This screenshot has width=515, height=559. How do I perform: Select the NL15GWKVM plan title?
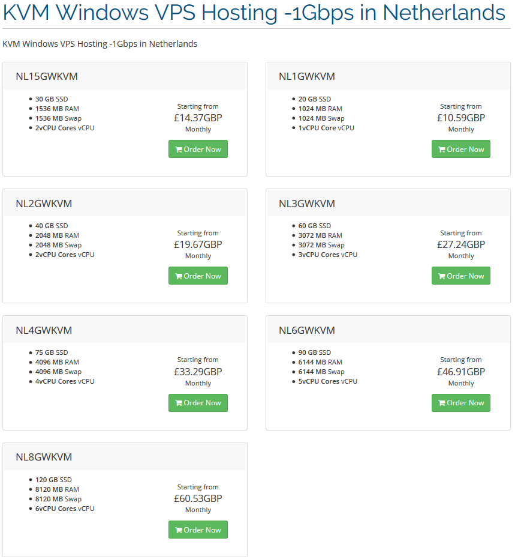click(47, 76)
